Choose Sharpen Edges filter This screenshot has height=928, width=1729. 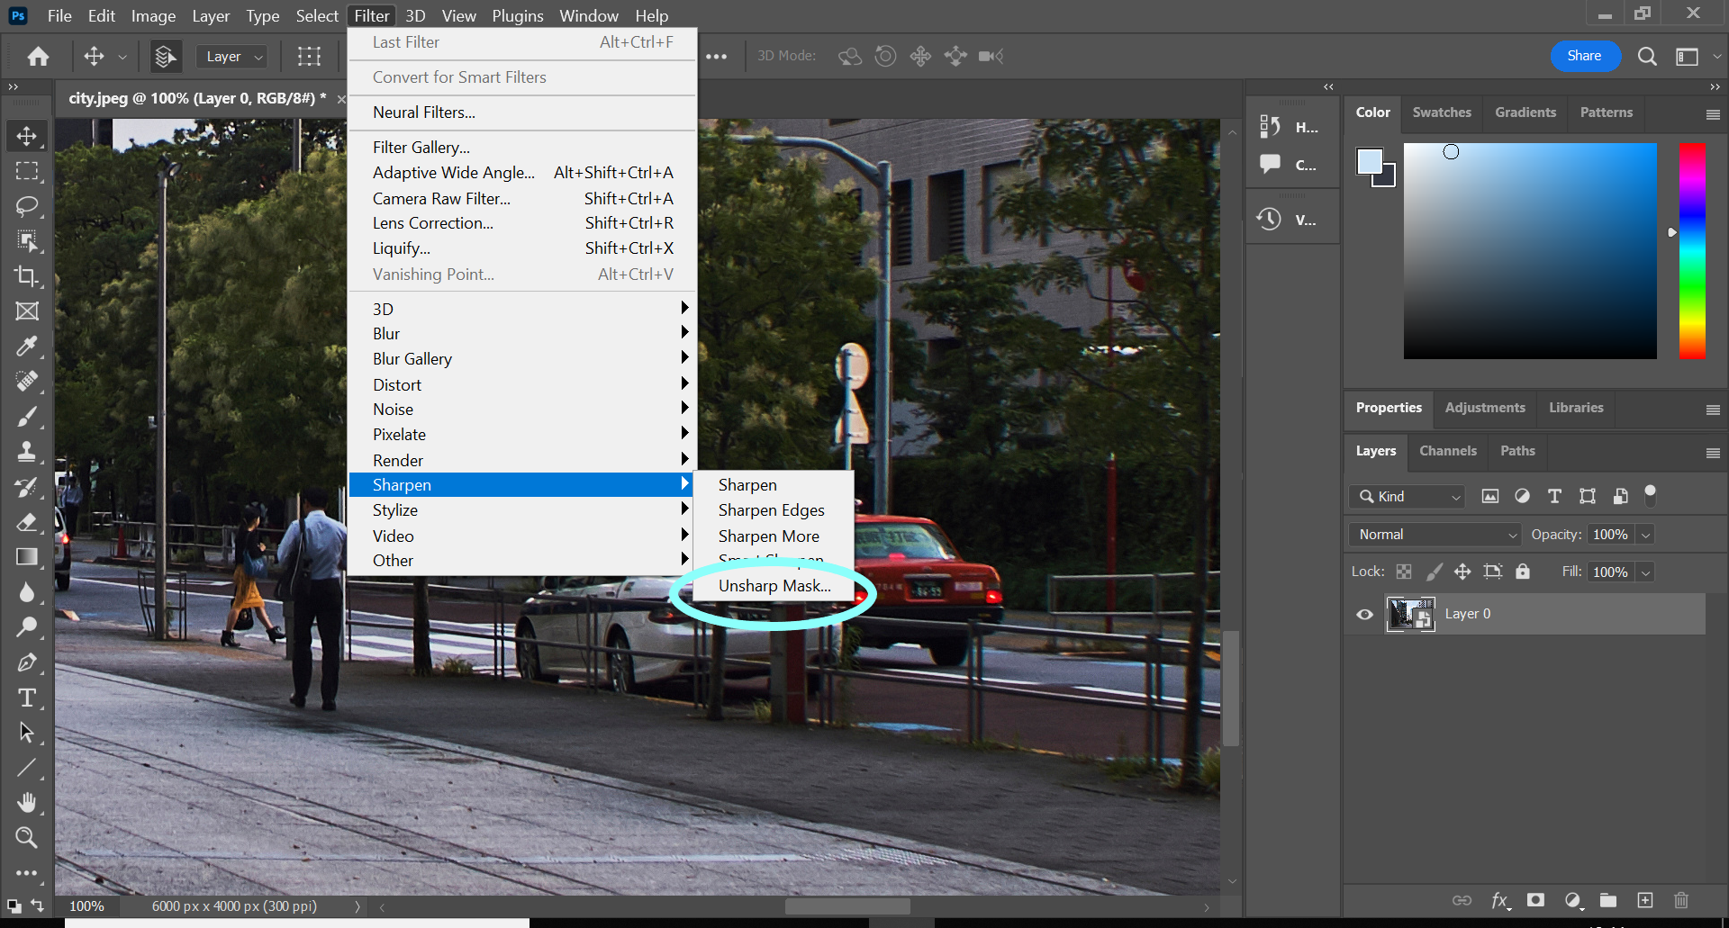[772, 510]
